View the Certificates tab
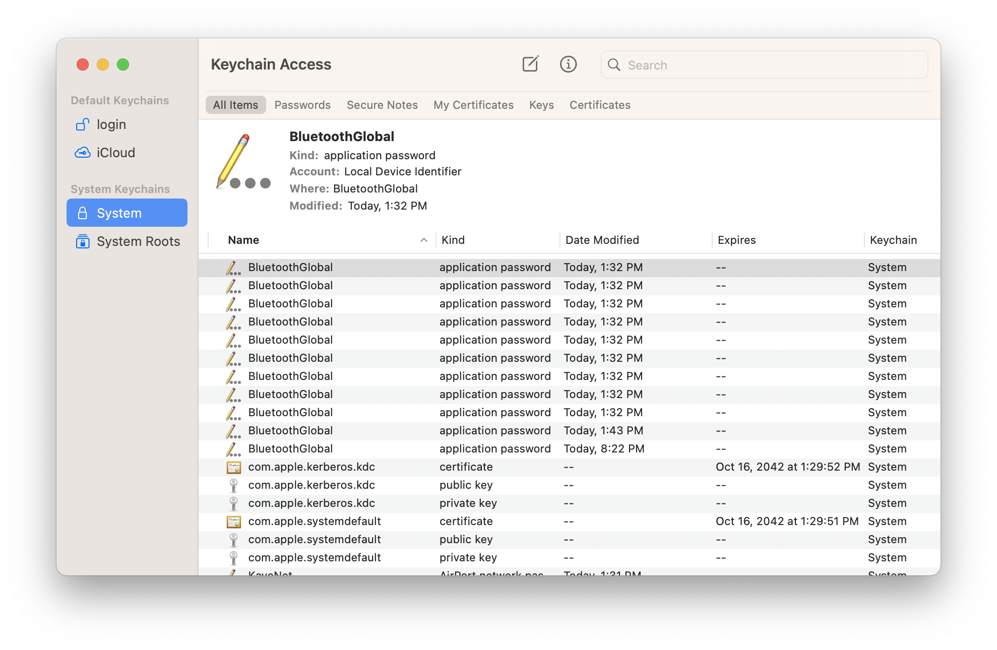 point(600,105)
